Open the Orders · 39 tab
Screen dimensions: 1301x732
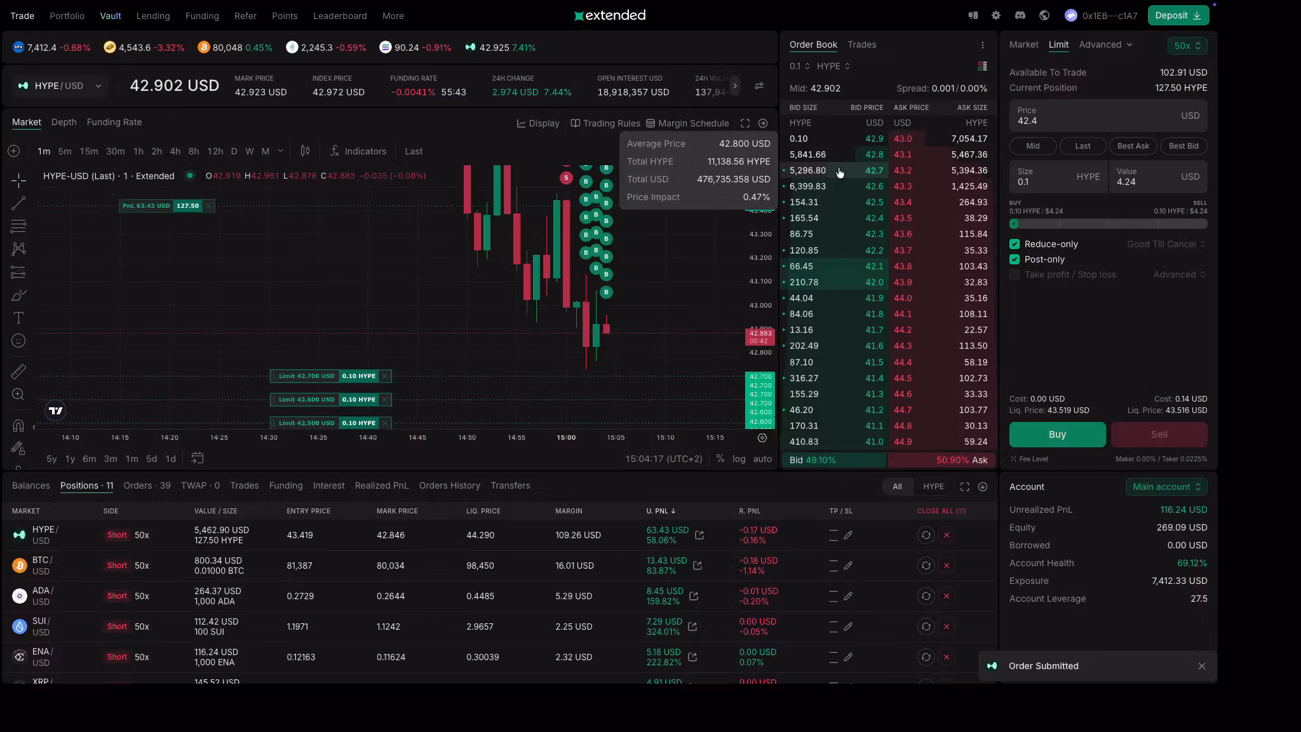click(x=147, y=485)
